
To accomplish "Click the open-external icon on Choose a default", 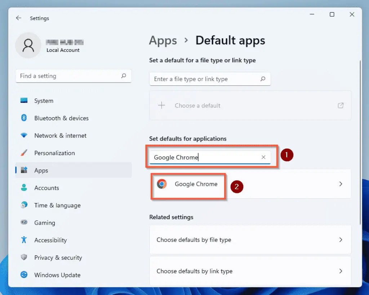I will (341, 105).
